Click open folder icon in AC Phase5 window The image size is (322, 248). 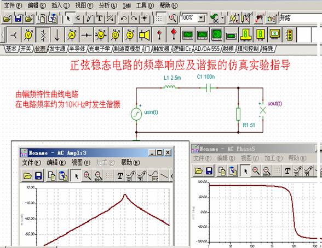(x=199, y=170)
